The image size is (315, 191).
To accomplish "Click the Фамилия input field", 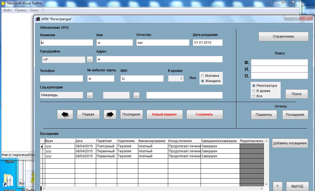I will tap(66, 43).
